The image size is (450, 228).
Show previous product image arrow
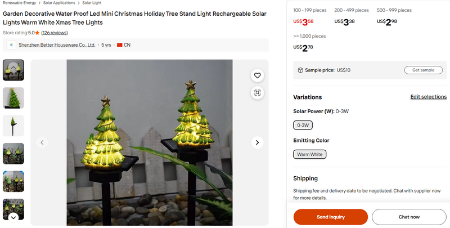42,142
